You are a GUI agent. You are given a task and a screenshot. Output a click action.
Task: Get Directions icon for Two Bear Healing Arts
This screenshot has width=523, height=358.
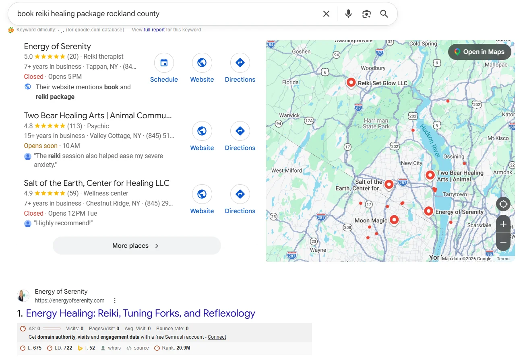coord(240,131)
